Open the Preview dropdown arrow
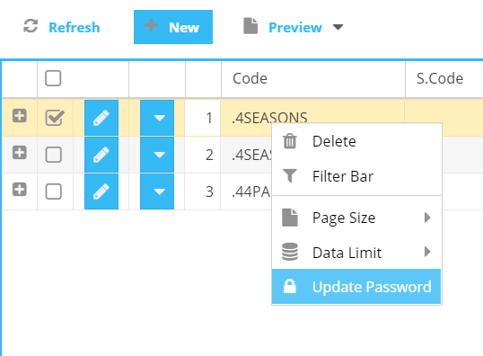This screenshot has height=356, width=483. pyautogui.click(x=338, y=28)
